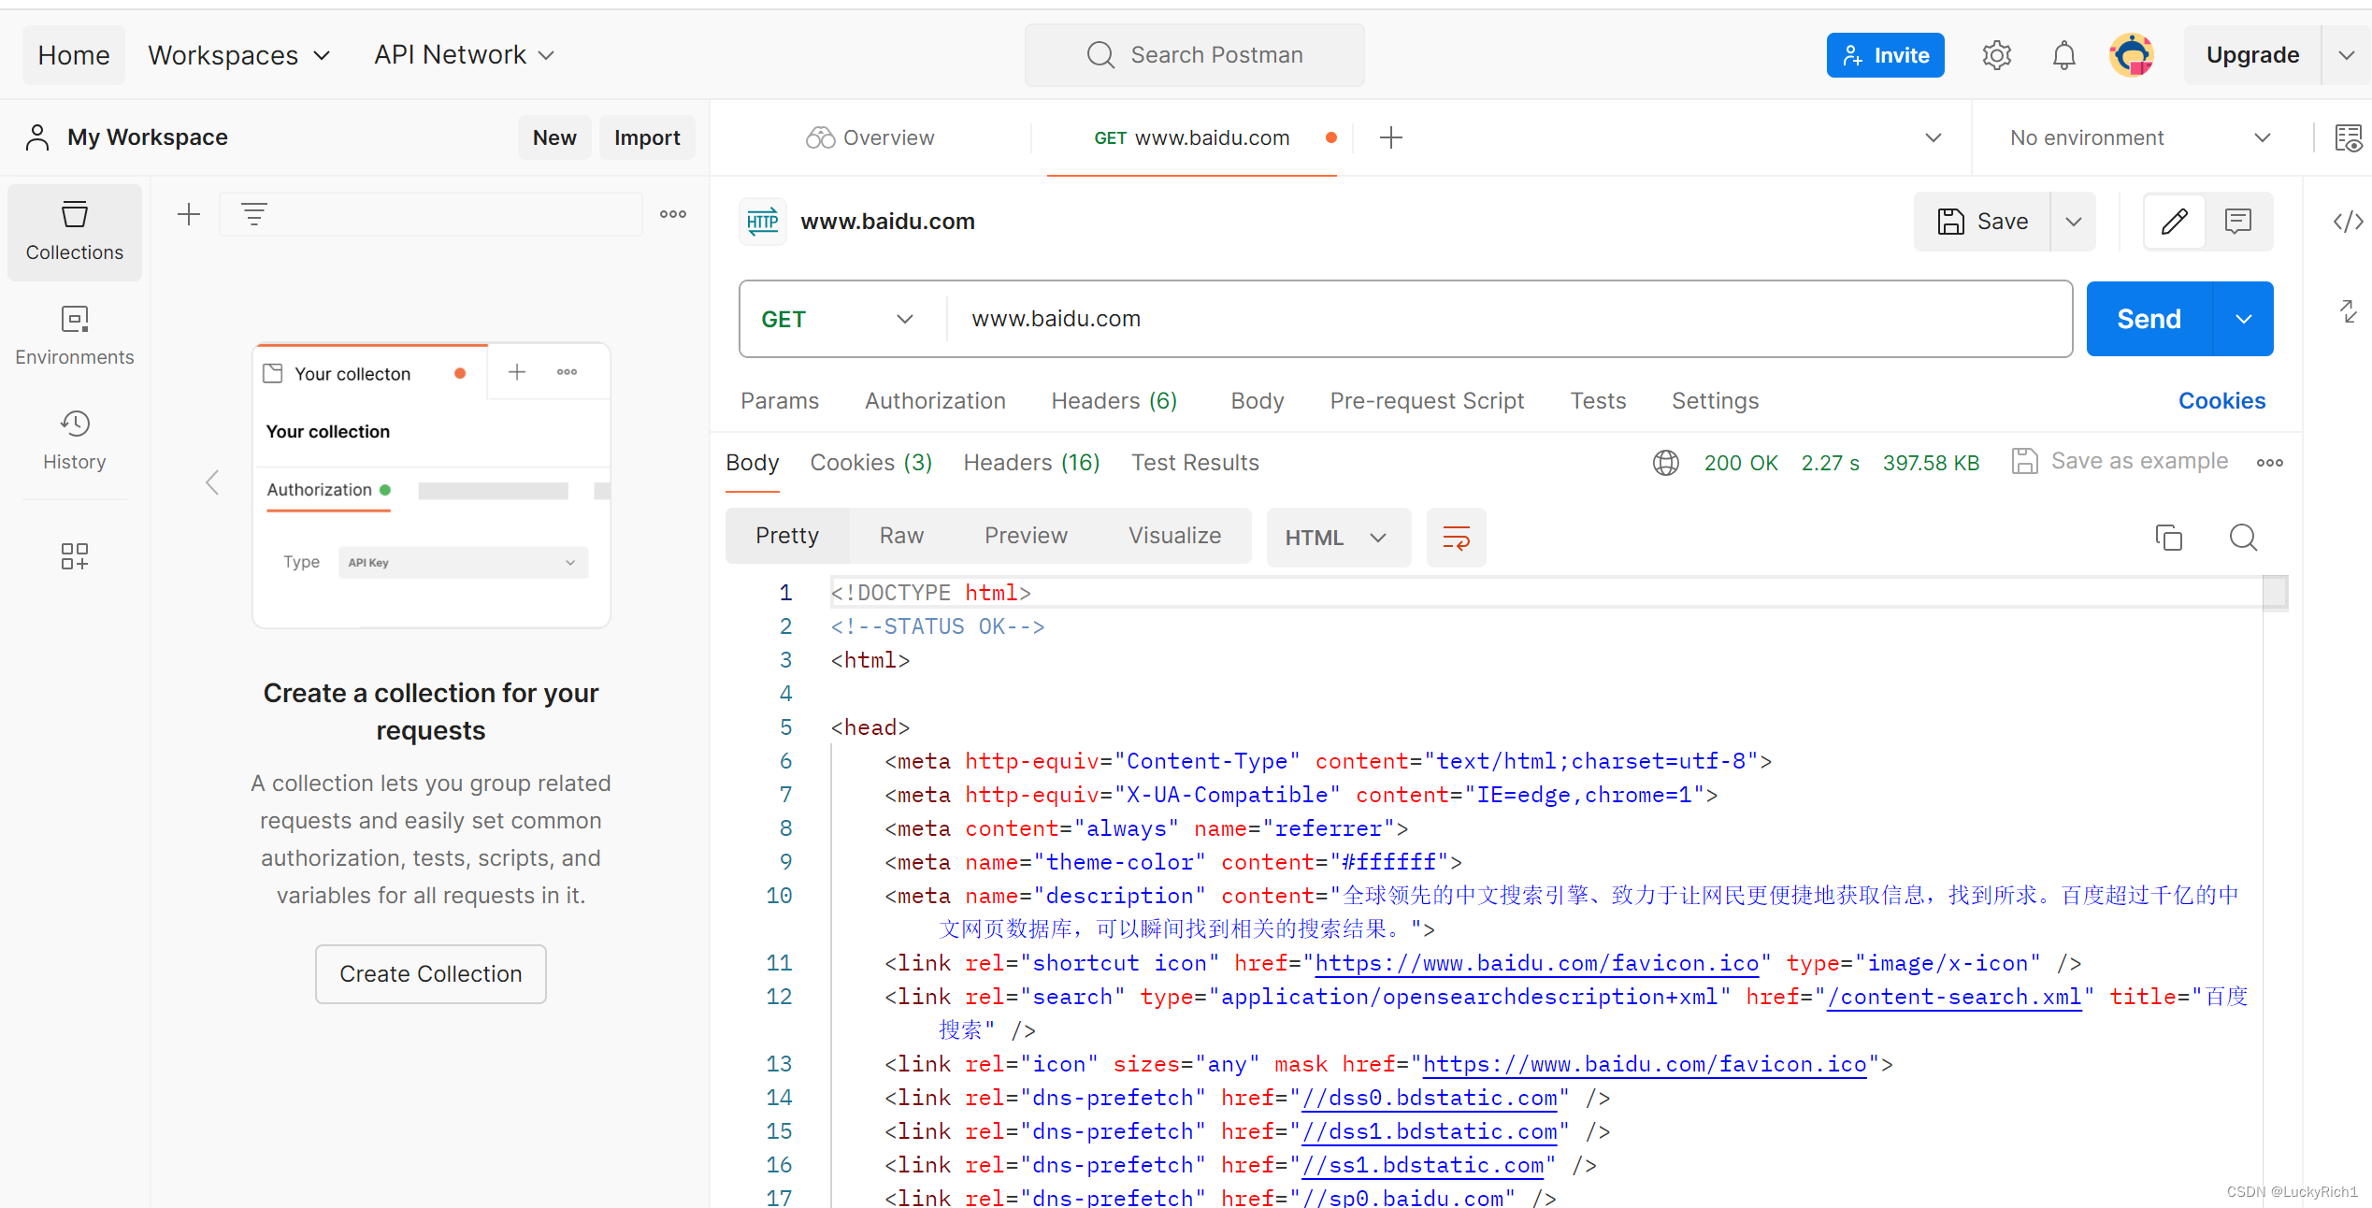Image resolution: width=2372 pixels, height=1208 pixels.
Task: Open the Authorization request tab
Action: 937,400
